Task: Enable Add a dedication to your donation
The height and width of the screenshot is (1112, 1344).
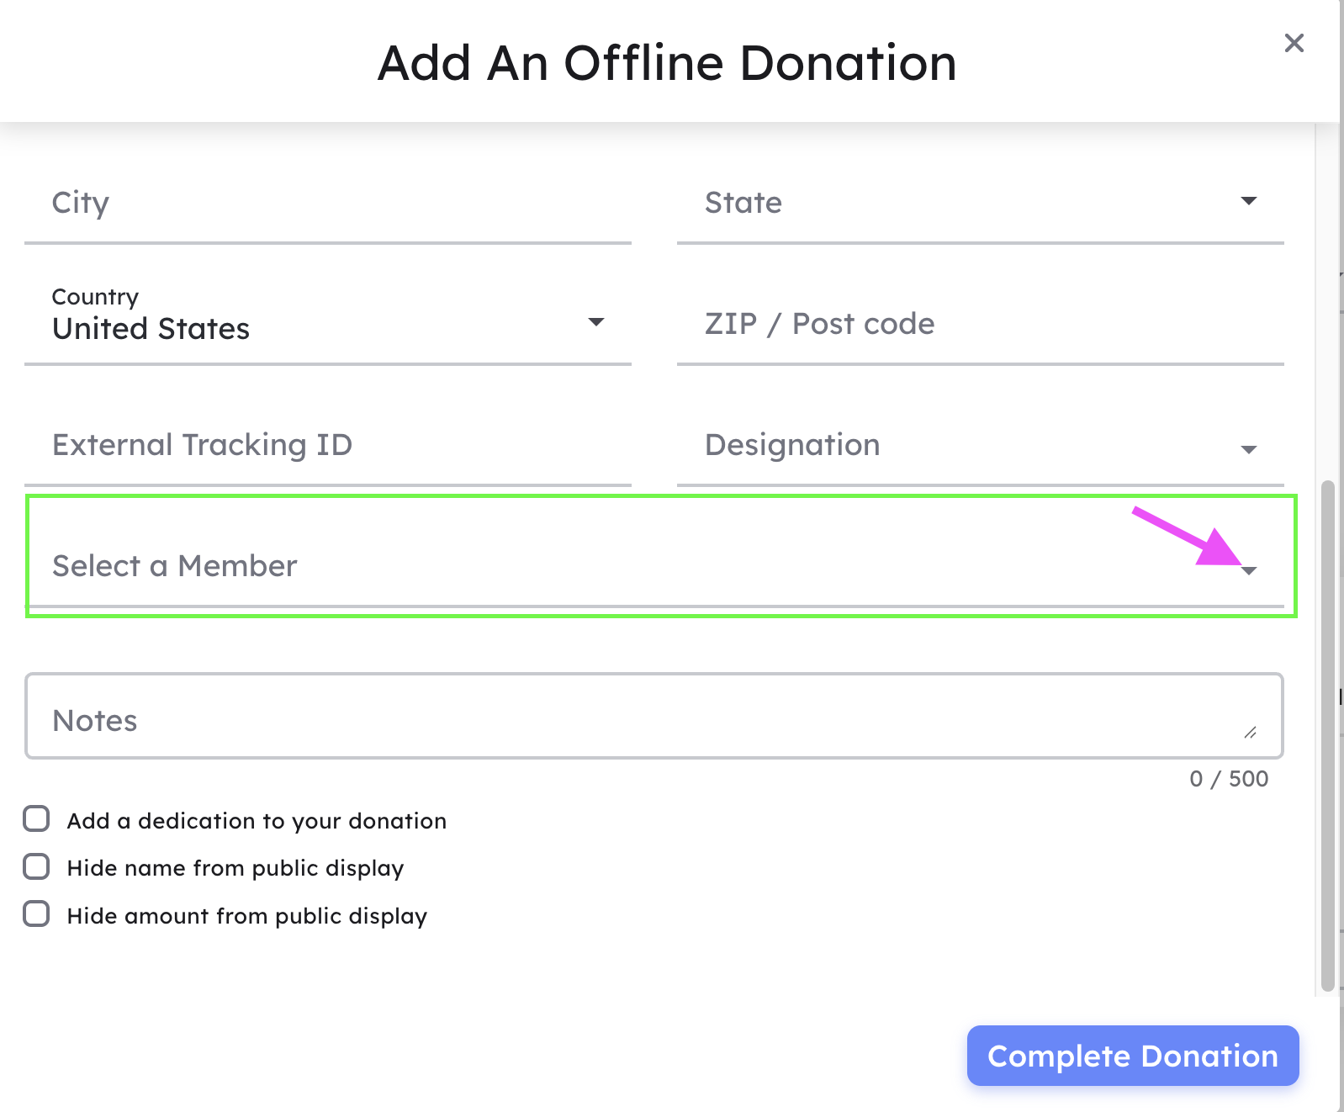Action: 36,818
